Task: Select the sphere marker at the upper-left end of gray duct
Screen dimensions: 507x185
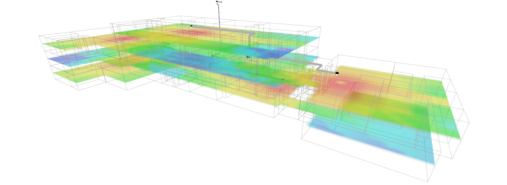Action: point(191,26)
